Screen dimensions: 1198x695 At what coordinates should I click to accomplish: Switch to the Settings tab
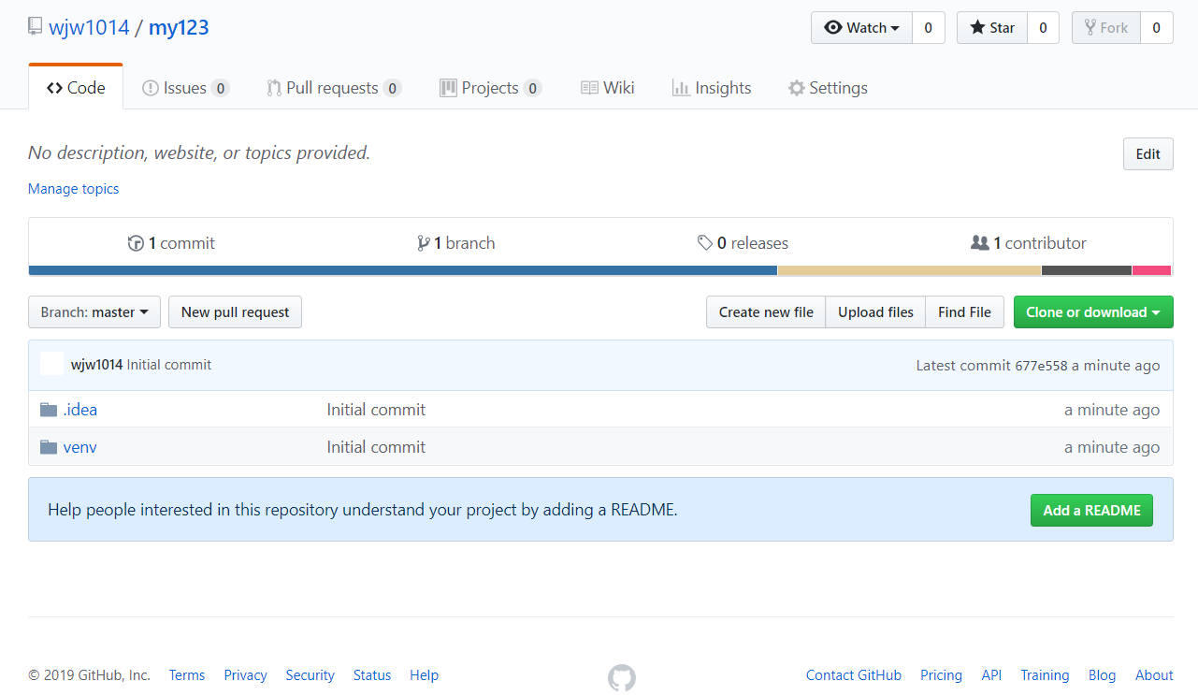(x=828, y=88)
